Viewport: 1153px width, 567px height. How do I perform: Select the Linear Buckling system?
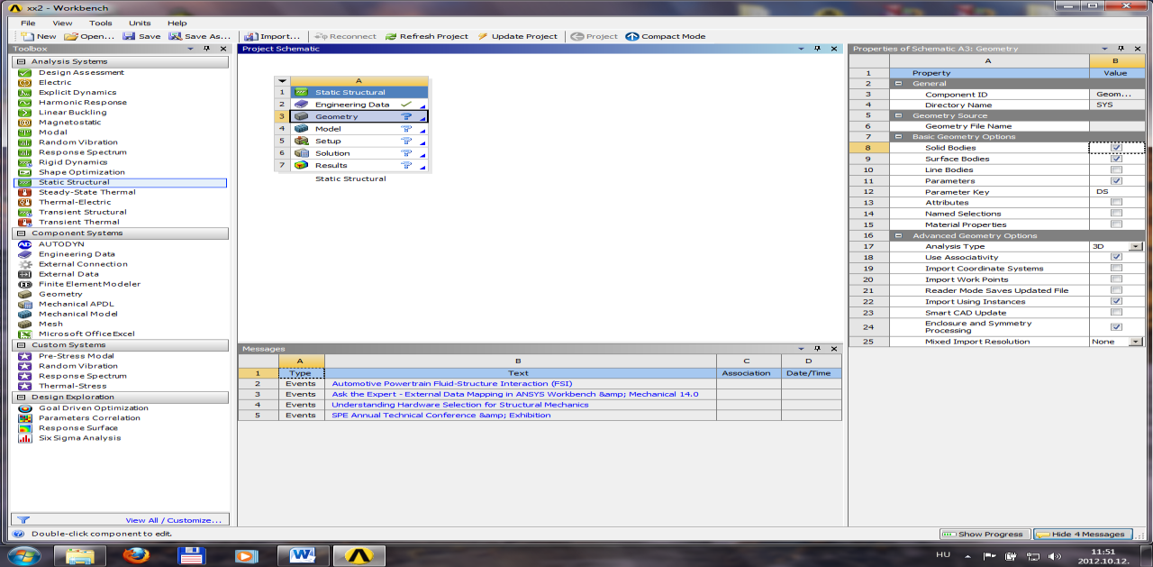[72, 113]
